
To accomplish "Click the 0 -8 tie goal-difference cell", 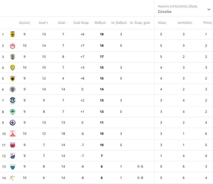I will pyautogui.click(x=140, y=178).
